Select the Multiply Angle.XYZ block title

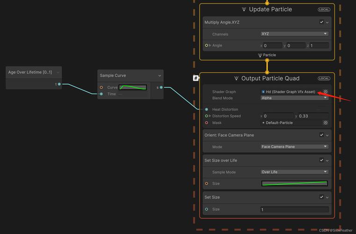[x=222, y=22]
